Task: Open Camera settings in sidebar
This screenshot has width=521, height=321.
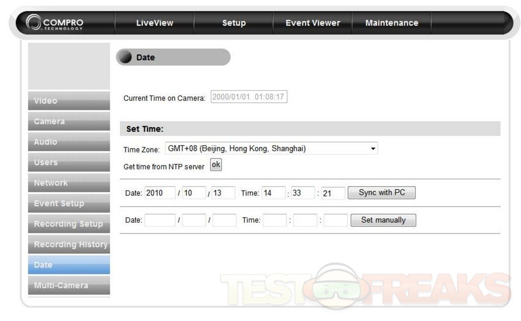Action: tap(69, 122)
